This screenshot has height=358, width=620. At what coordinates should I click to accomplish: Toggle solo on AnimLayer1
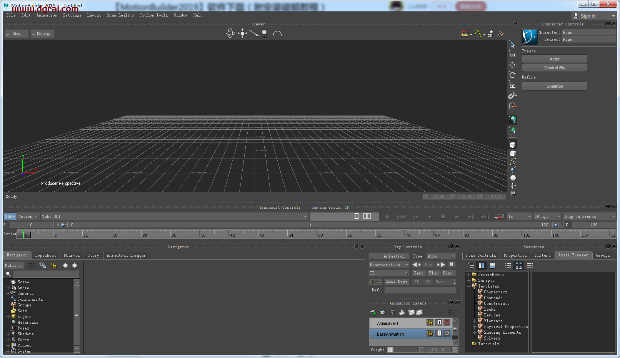[x=439, y=323]
